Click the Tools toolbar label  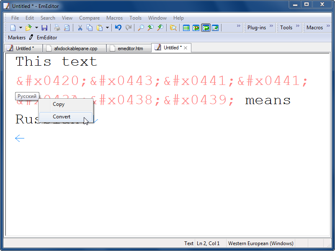click(x=286, y=28)
